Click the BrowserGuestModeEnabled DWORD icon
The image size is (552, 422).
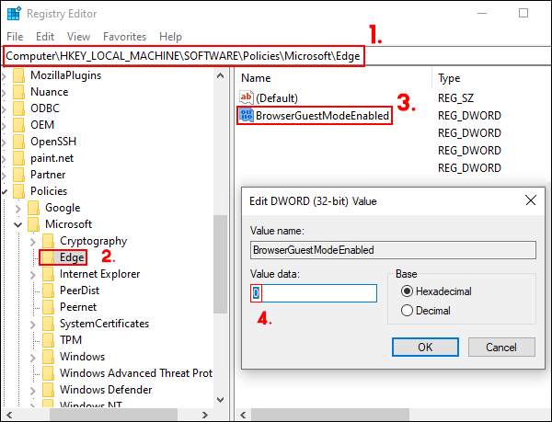coord(247,115)
